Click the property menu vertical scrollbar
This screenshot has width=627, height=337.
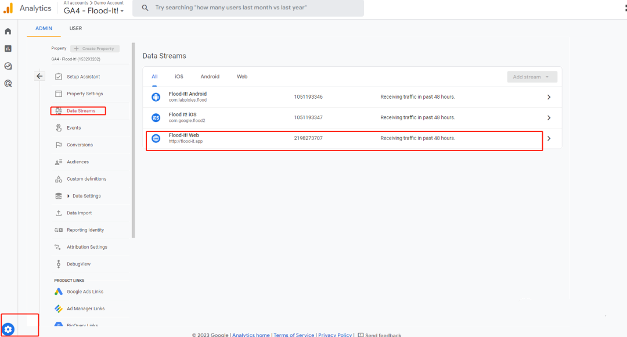[x=133, y=140]
